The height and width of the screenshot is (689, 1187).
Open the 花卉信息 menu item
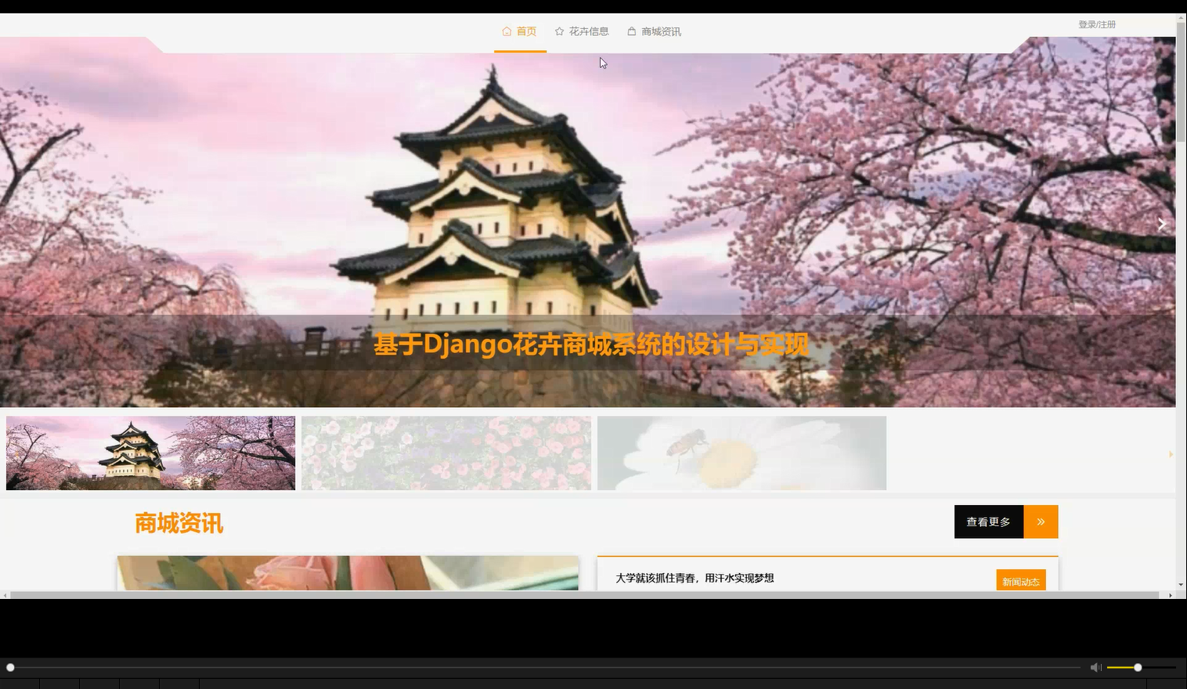pos(582,32)
